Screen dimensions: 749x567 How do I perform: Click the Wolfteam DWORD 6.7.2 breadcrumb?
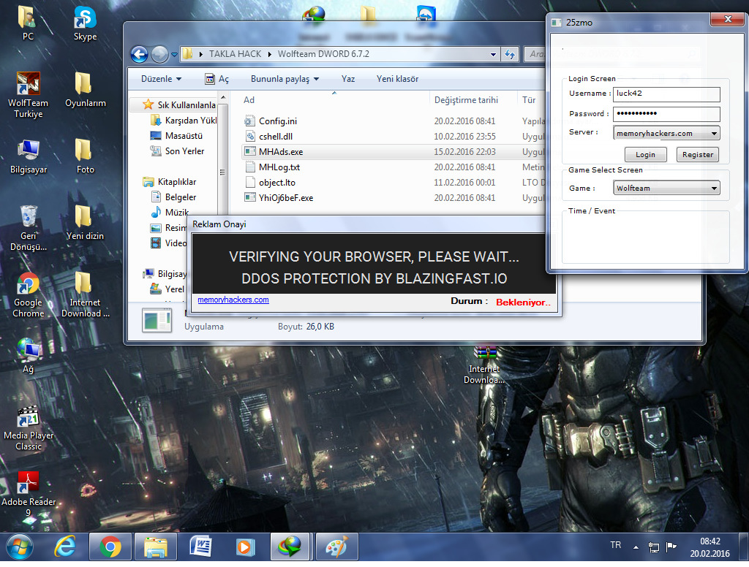(323, 54)
